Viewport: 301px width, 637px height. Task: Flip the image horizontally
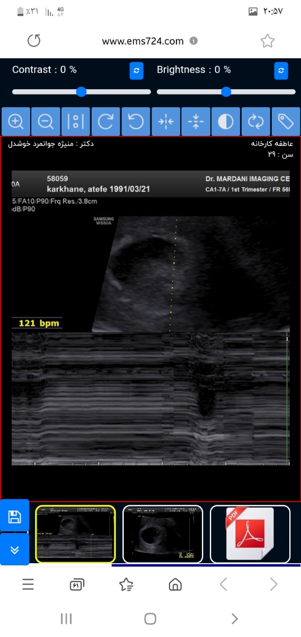(166, 122)
